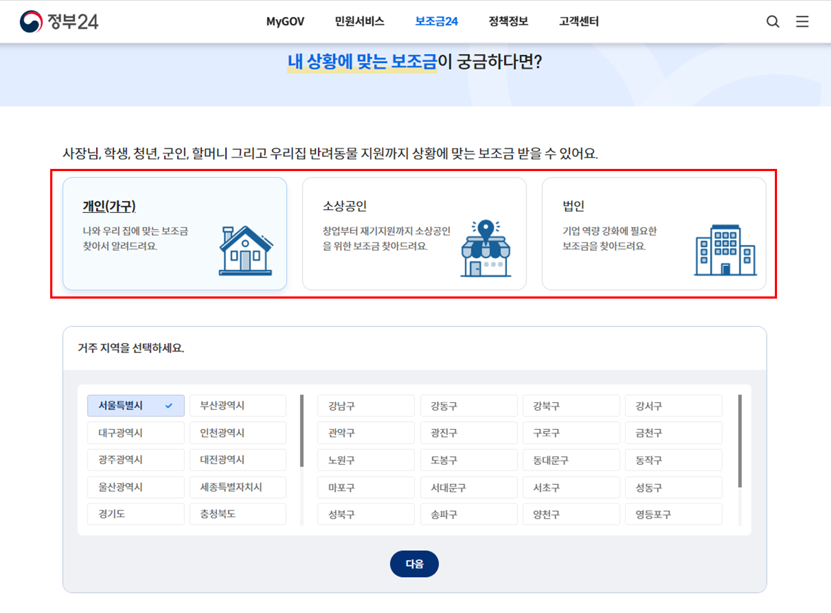Select the 송파구 district option
The image size is (831, 613).
coord(468,514)
